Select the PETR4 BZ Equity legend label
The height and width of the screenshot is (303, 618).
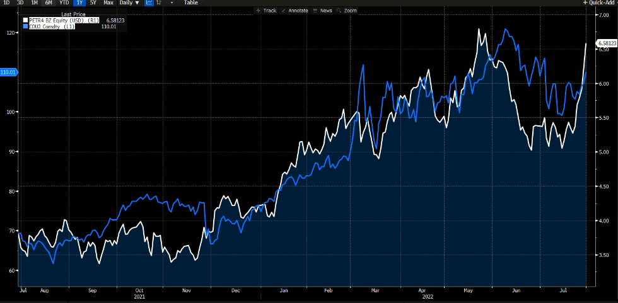64,20
